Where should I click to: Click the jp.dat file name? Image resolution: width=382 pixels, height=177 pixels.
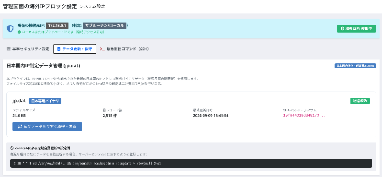click(x=19, y=101)
